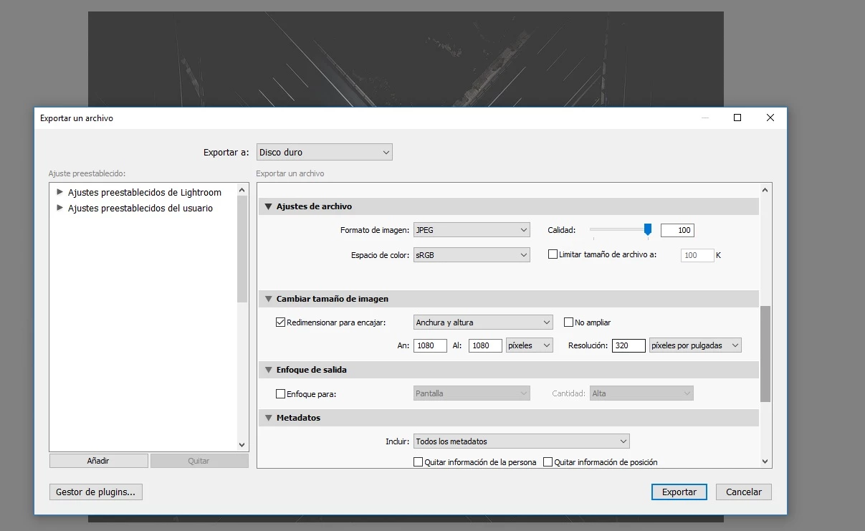The image size is (865, 531).
Task: Open the Gestor de plugins button
Action: pyautogui.click(x=95, y=492)
